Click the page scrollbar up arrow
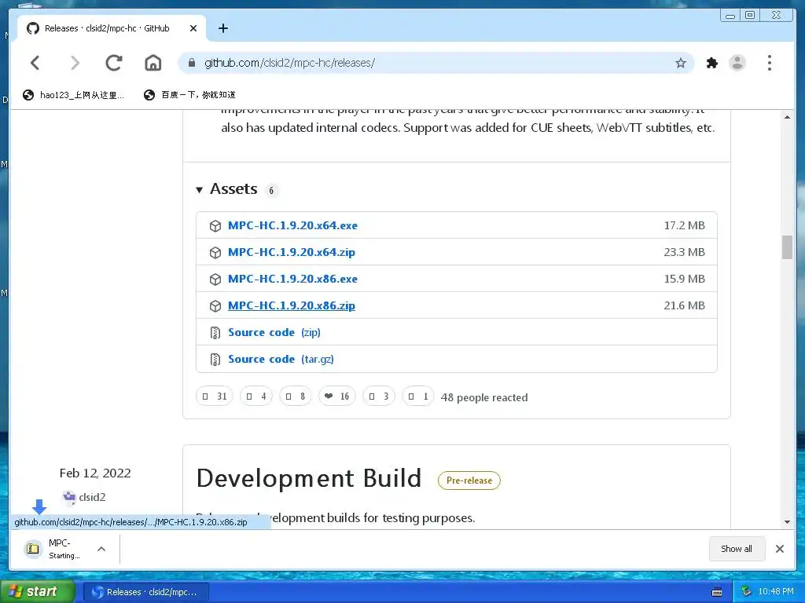 [x=787, y=117]
